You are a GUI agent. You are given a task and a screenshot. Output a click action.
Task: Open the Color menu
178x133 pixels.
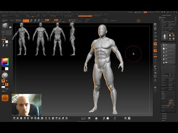coord(11,14)
